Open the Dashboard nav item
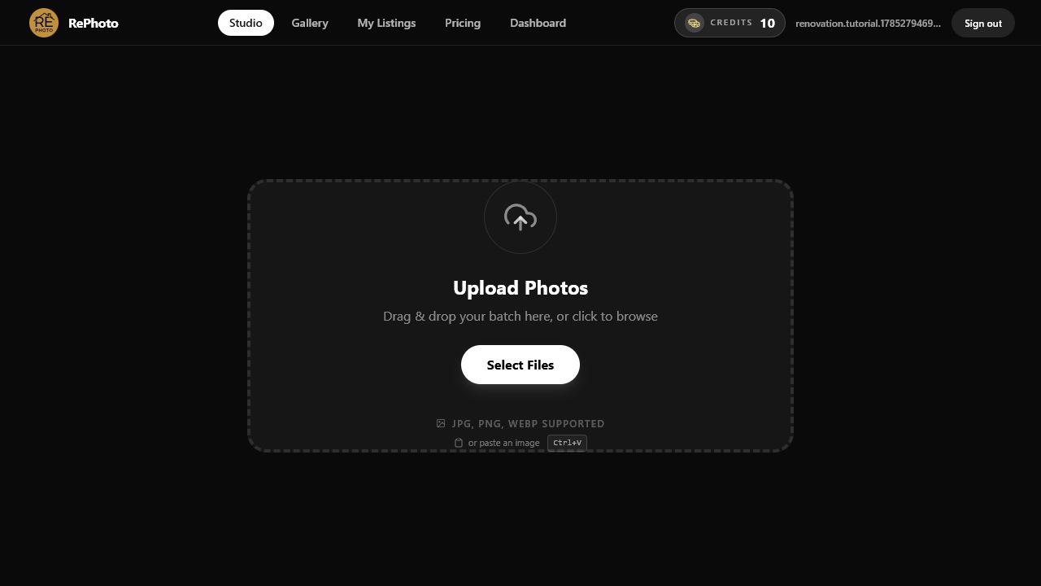 [538, 23]
